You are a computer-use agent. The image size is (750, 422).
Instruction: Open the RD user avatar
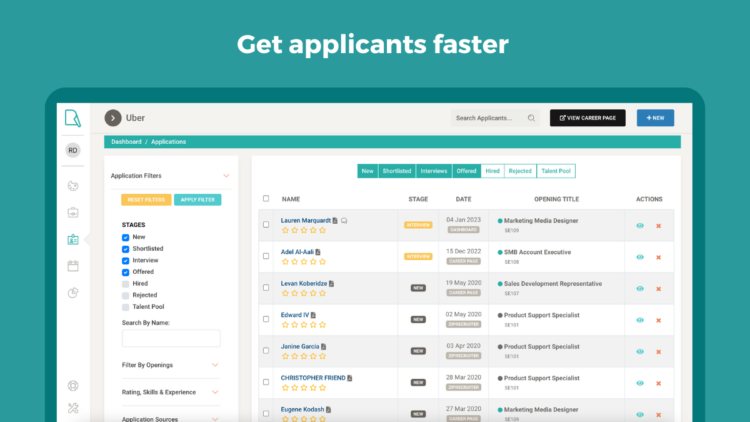(x=73, y=150)
